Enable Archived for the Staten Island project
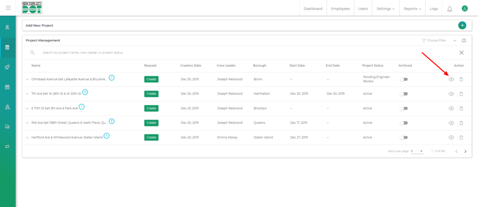The height and width of the screenshot is (207, 478). (x=403, y=138)
